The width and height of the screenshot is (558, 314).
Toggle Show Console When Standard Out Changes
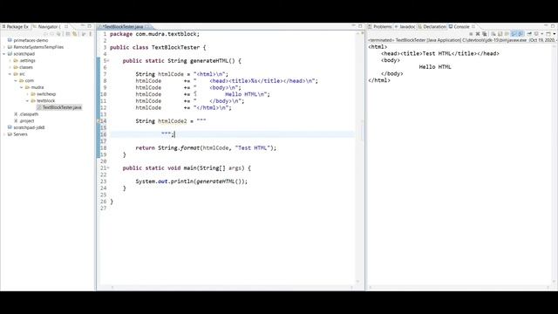[x=514, y=34]
